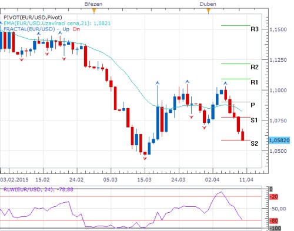Screen dimensions: 294x231
Task: Click the 05.03 date axis label
Action: click(x=111, y=180)
